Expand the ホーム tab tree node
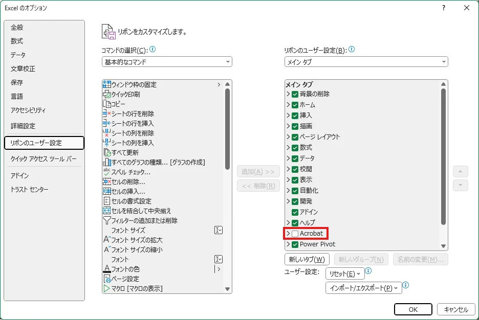The width and height of the screenshot is (479, 320). (288, 105)
